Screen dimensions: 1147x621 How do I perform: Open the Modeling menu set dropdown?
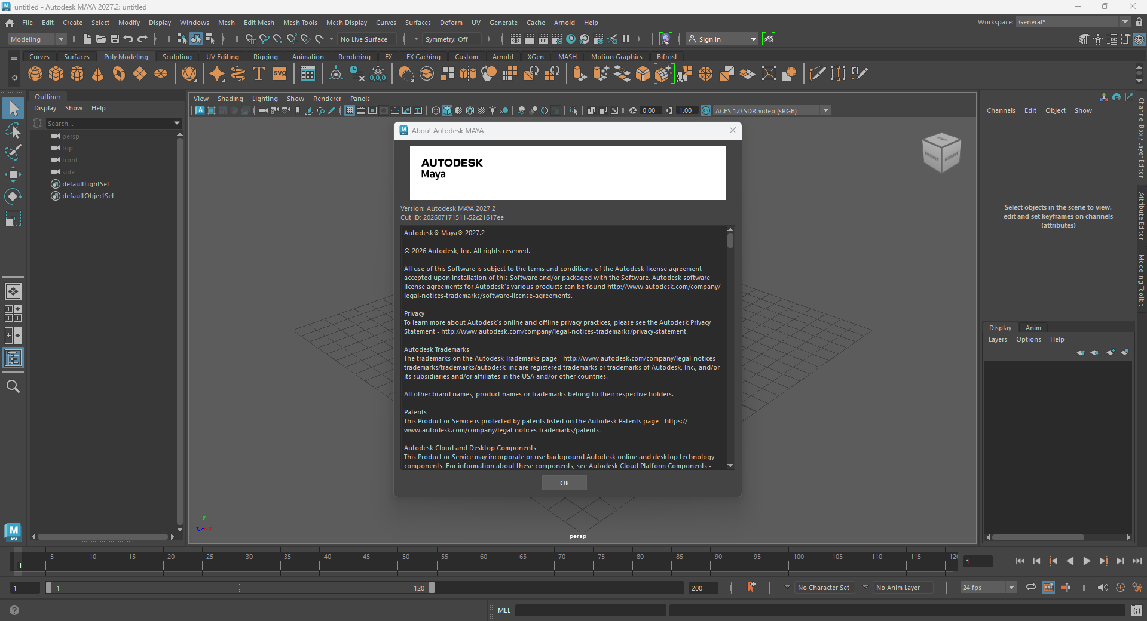[x=37, y=39]
